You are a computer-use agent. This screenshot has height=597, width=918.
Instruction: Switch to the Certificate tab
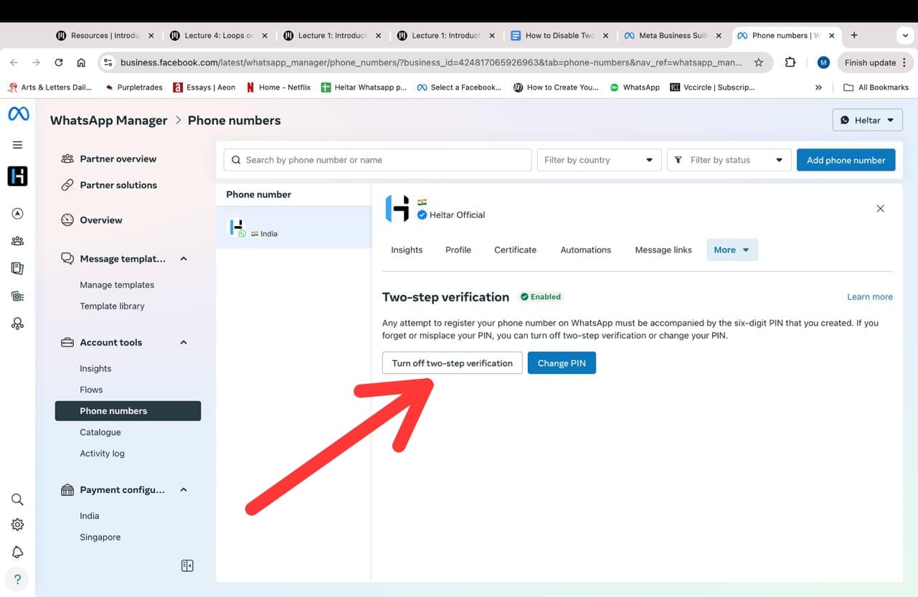[516, 250]
